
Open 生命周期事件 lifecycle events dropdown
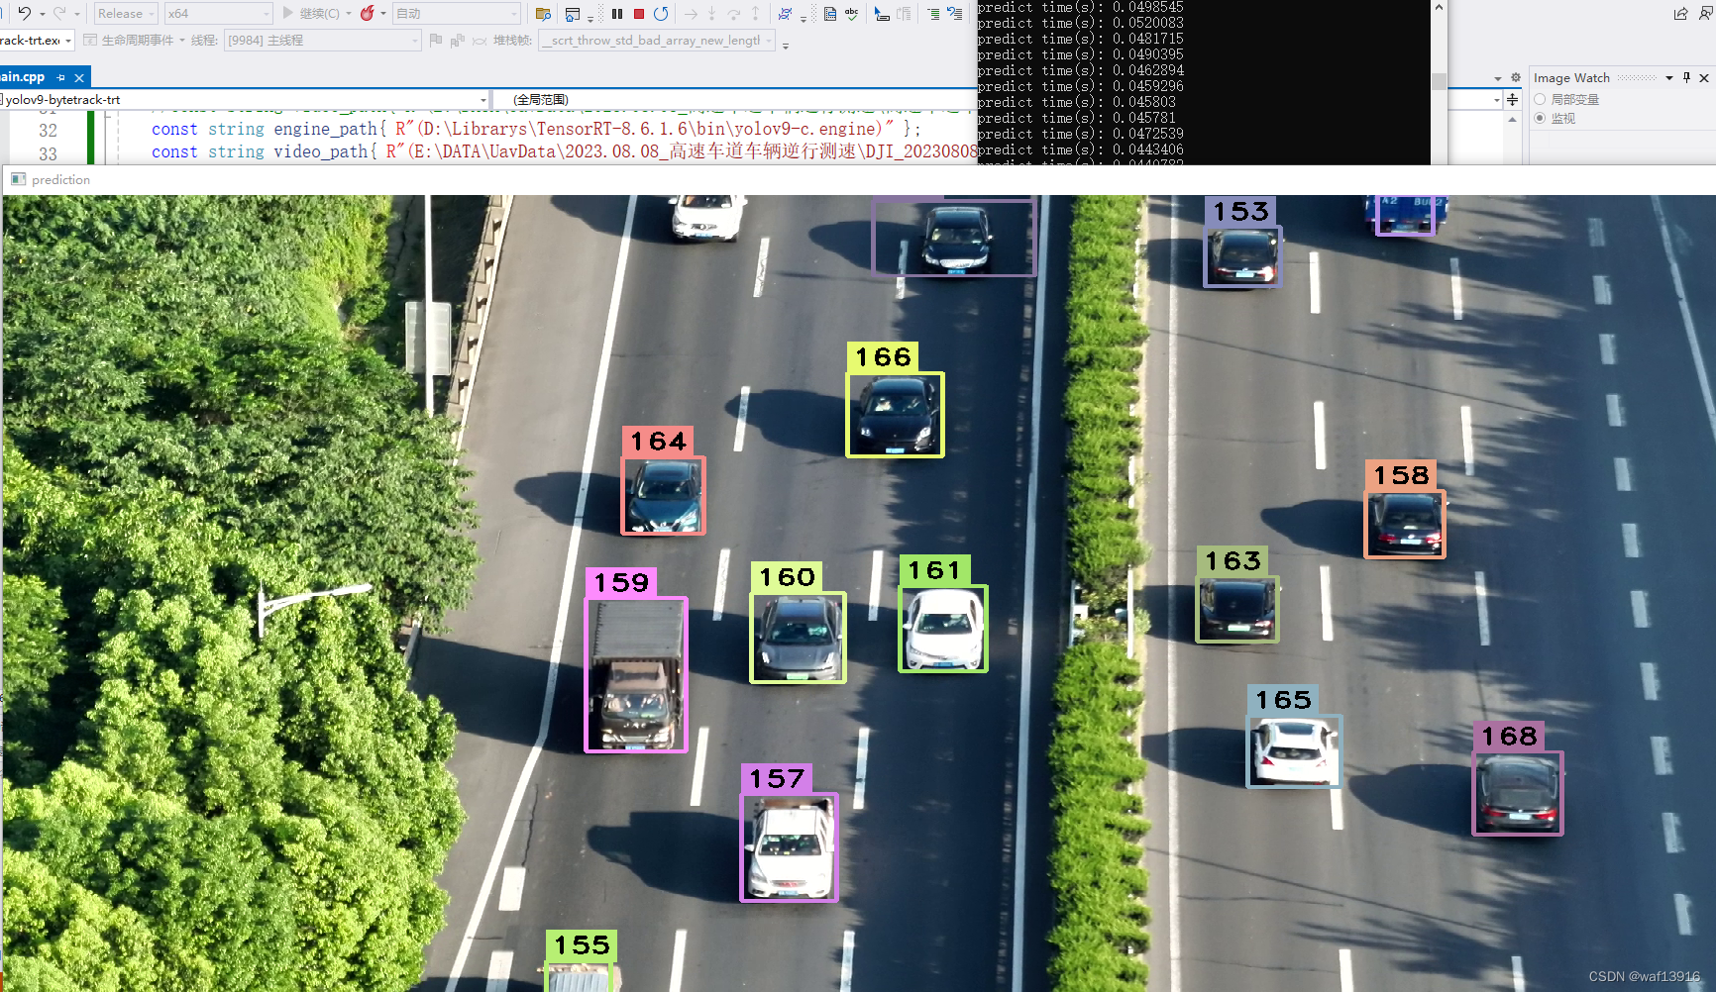click(x=137, y=41)
